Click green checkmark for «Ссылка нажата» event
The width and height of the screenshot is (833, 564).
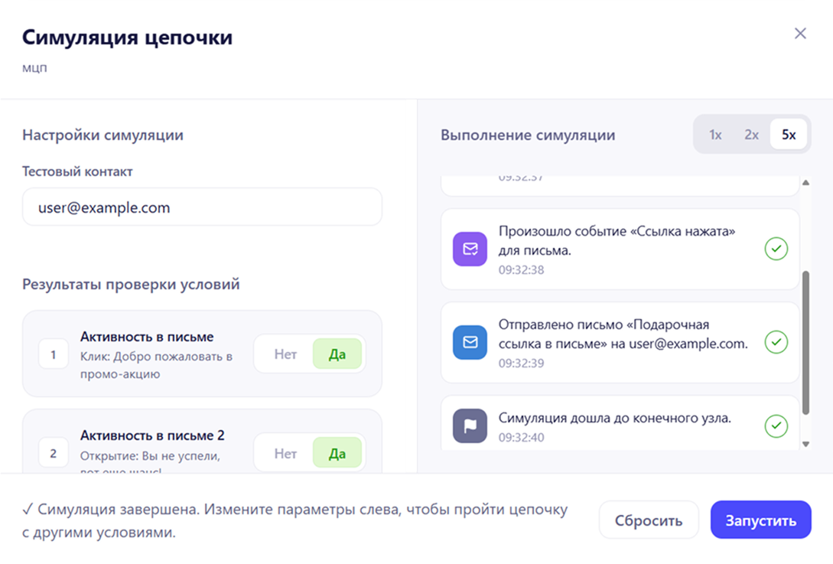[776, 249]
